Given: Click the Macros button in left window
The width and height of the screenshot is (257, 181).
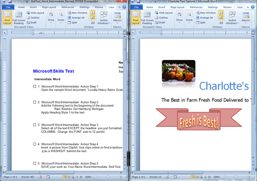Looking at the screenshot, I should 118,18.
